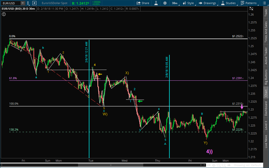The height and width of the screenshot is (168, 269).
Task: Click the 0.0% Fibonacci level label
Action: [x=12, y=36]
